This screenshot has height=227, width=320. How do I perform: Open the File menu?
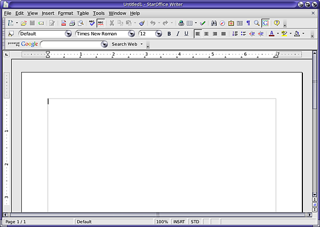(x=7, y=13)
